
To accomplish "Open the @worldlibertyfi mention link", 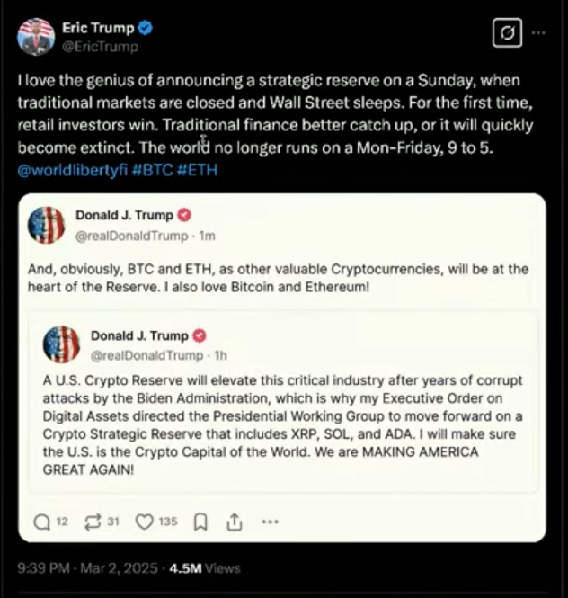I will pyautogui.click(x=75, y=169).
